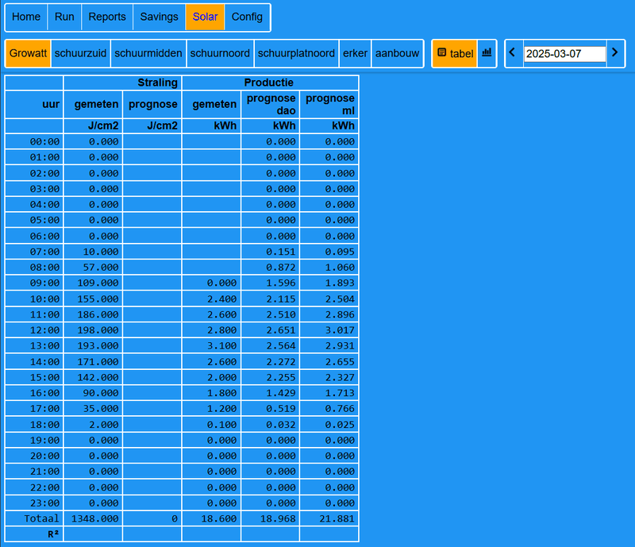Select the tabel view button
This screenshot has width=635, height=547.
pyautogui.click(x=455, y=53)
